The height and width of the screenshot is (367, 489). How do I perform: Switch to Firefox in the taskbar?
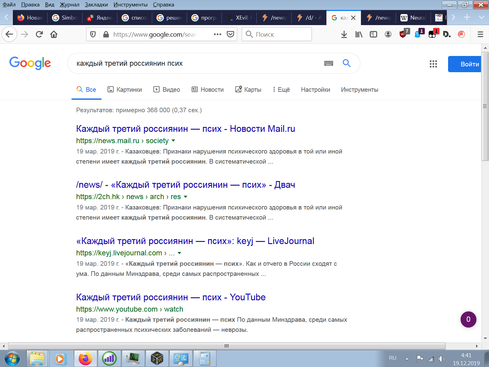85,358
